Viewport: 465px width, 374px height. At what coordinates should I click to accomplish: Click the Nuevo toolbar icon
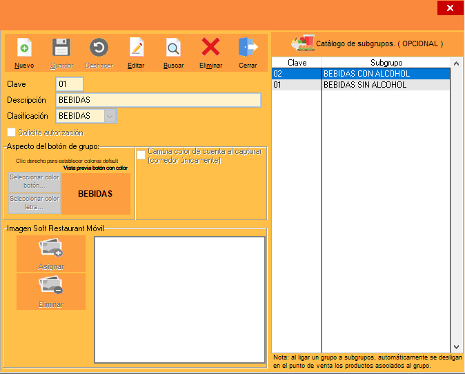point(24,48)
